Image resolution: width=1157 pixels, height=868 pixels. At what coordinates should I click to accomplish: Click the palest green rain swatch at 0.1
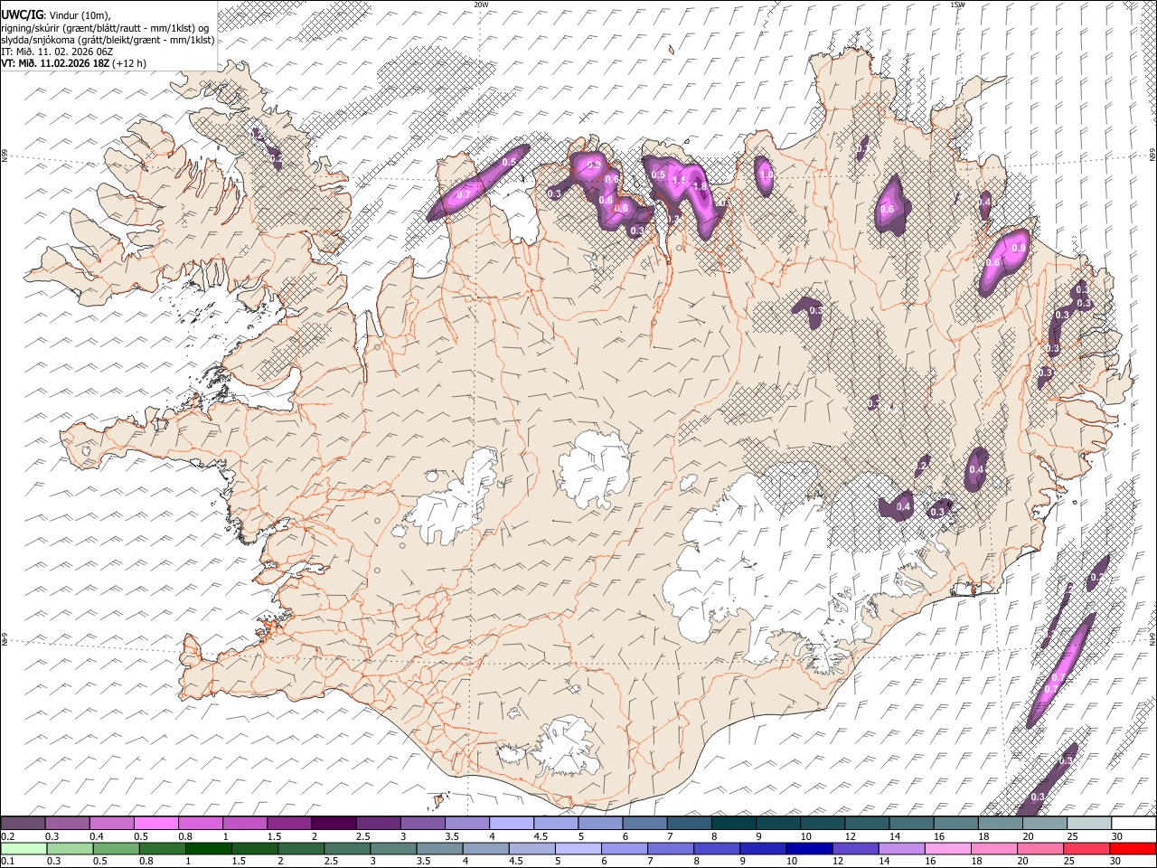(24, 849)
